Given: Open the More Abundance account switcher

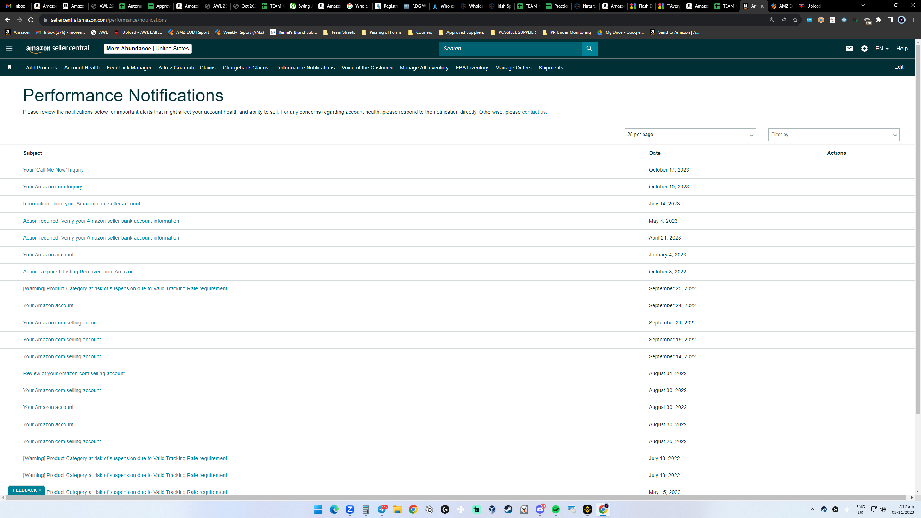Looking at the screenshot, I should pos(148,49).
